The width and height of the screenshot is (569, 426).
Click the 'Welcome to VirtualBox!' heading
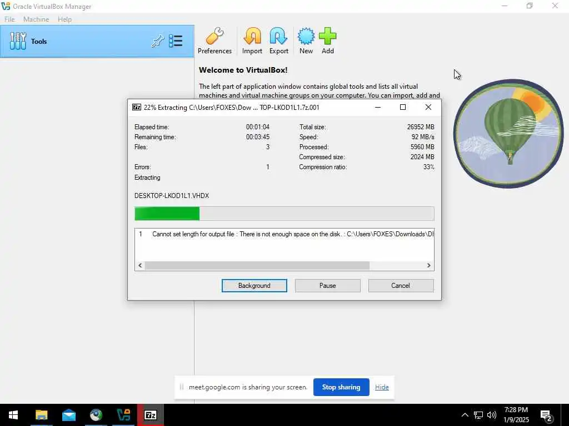pyautogui.click(x=243, y=70)
